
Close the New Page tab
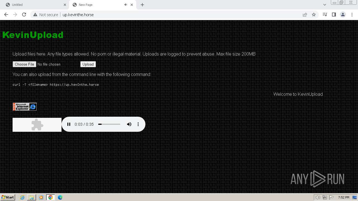click(x=132, y=5)
